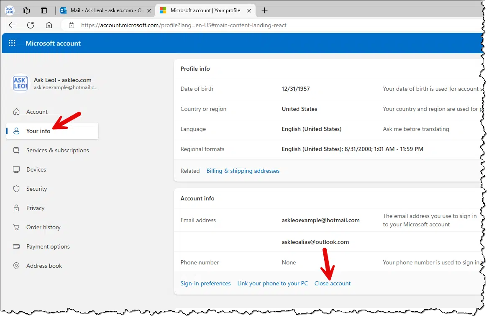
Task: Open Account in the sidebar menu
Action: pyautogui.click(x=52, y=112)
